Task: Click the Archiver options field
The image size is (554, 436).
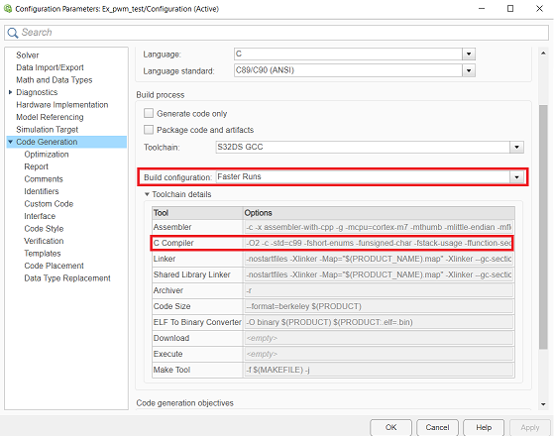Action: pos(379,290)
